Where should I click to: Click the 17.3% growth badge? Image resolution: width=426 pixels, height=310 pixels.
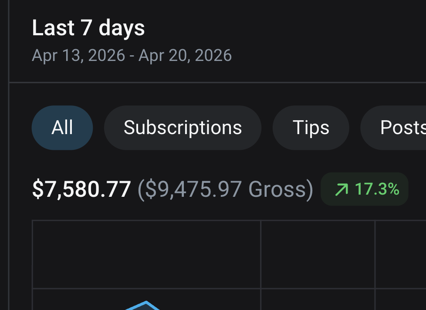click(x=364, y=189)
